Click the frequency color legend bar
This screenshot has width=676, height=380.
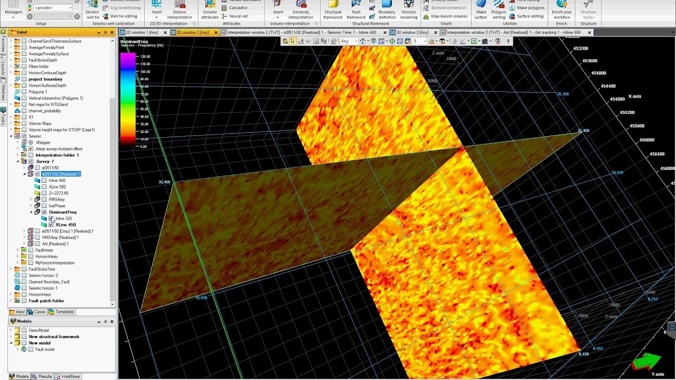[x=128, y=99]
